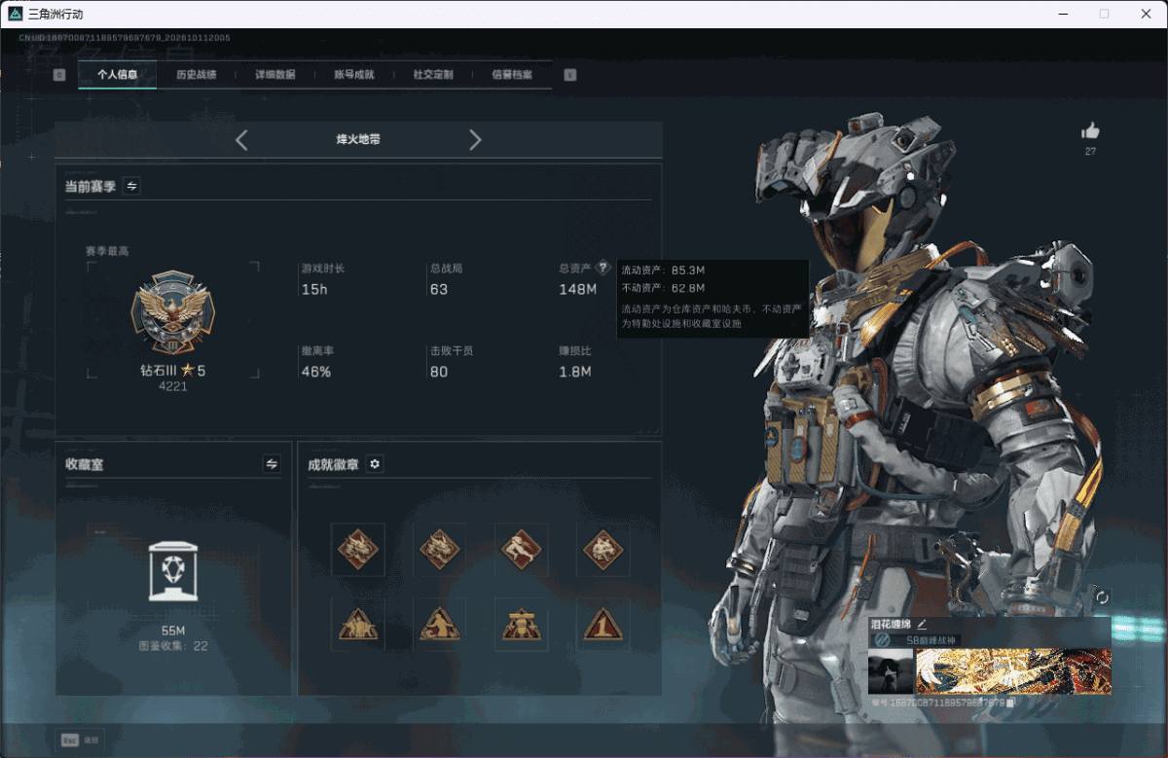The image size is (1168, 758).
Task: Go to previous mode with the left arrow beside 烽火地带
Action: pyautogui.click(x=241, y=140)
